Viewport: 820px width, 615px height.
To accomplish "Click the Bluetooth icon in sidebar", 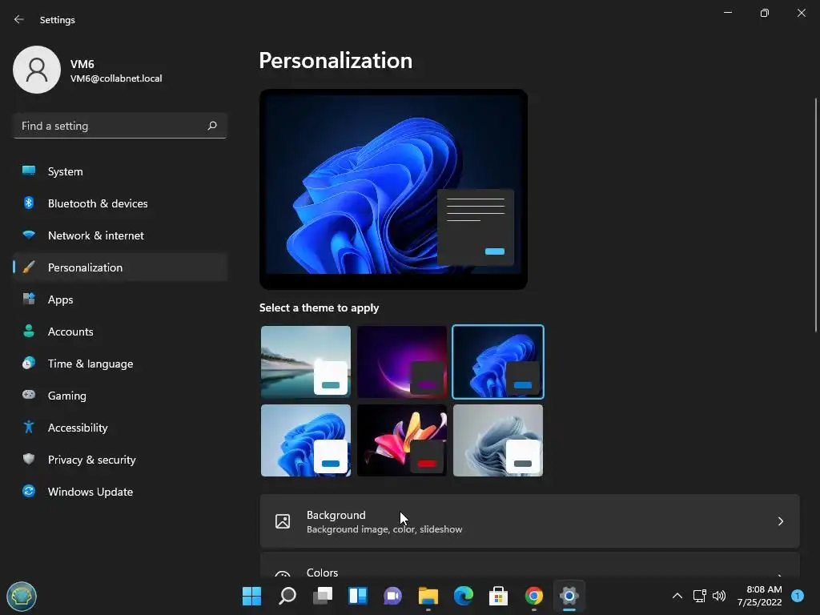I will coord(29,203).
